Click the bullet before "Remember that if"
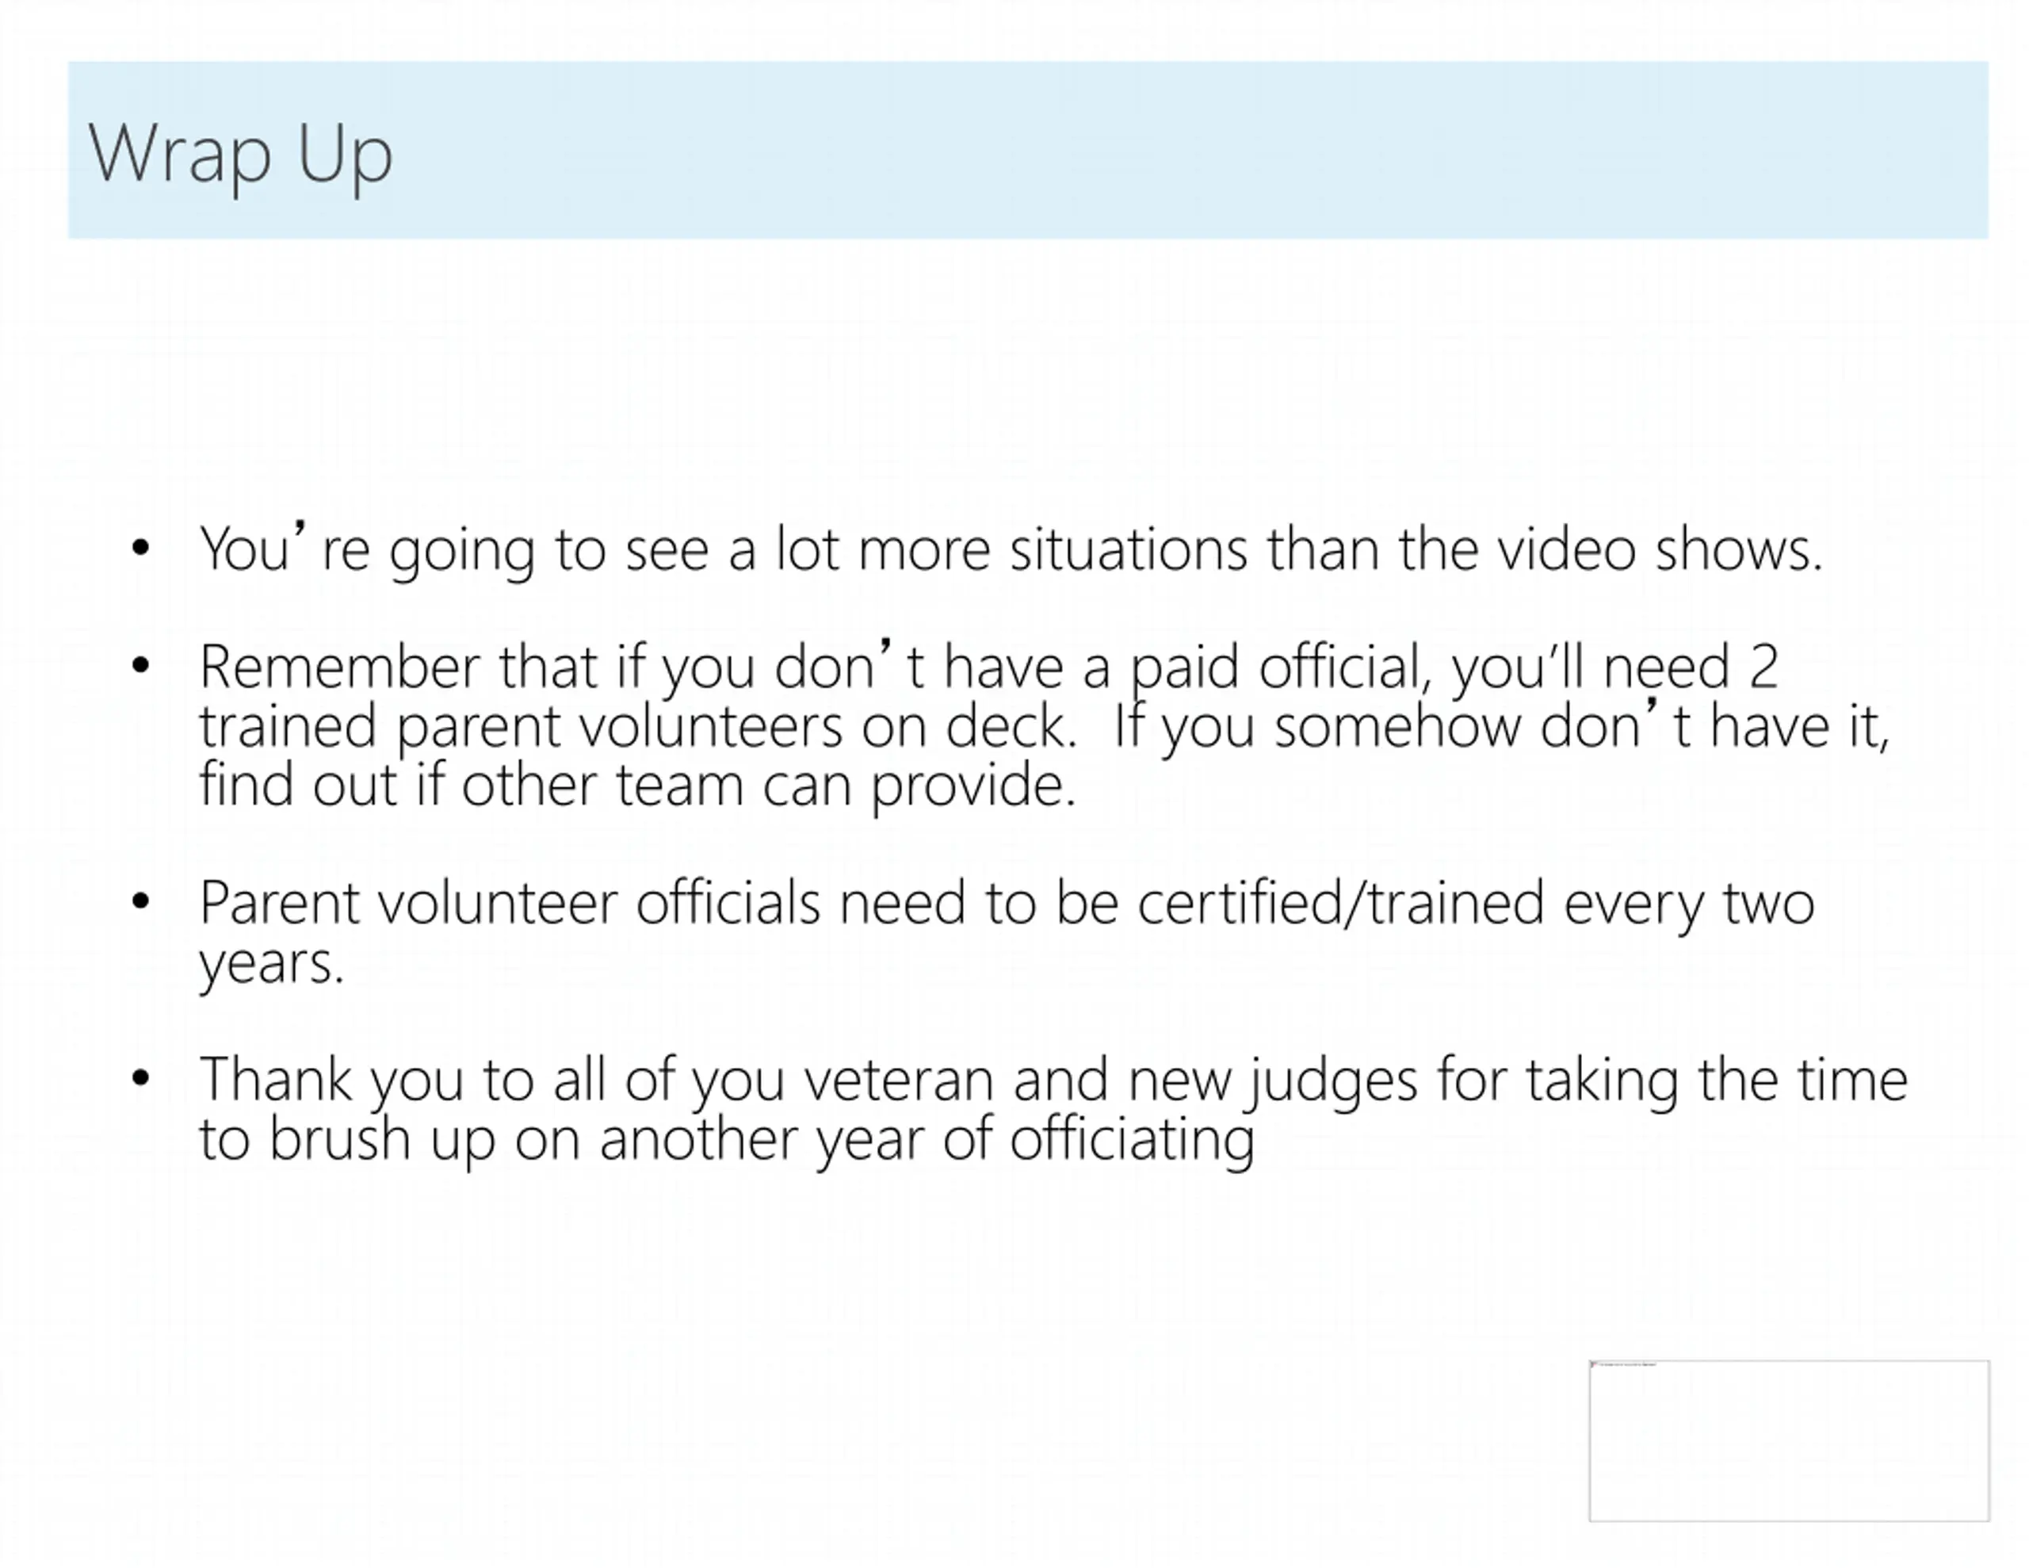The height and width of the screenshot is (1568, 2029). (x=140, y=666)
